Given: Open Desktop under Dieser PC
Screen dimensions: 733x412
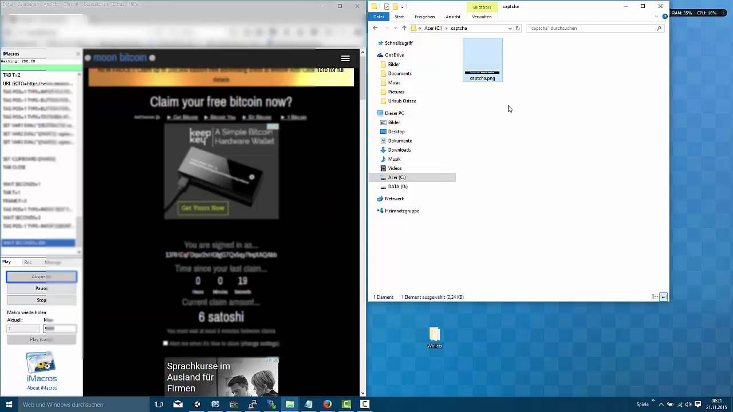Looking at the screenshot, I should [396, 132].
